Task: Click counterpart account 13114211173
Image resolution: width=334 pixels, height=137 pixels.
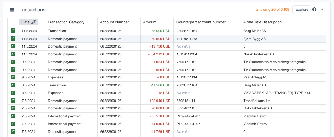Action: coord(187,39)
